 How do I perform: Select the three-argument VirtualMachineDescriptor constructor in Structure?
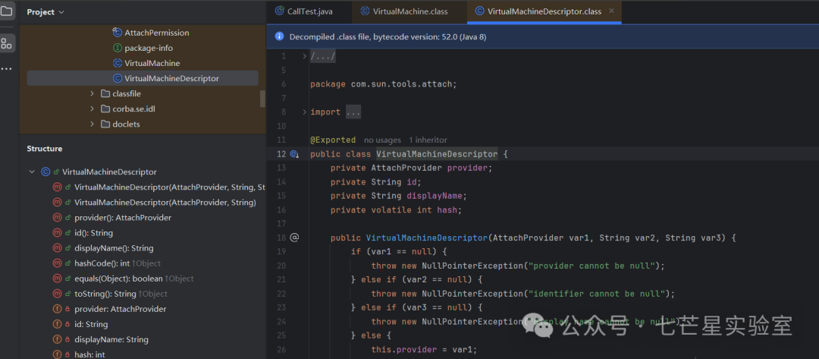(170, 187)
